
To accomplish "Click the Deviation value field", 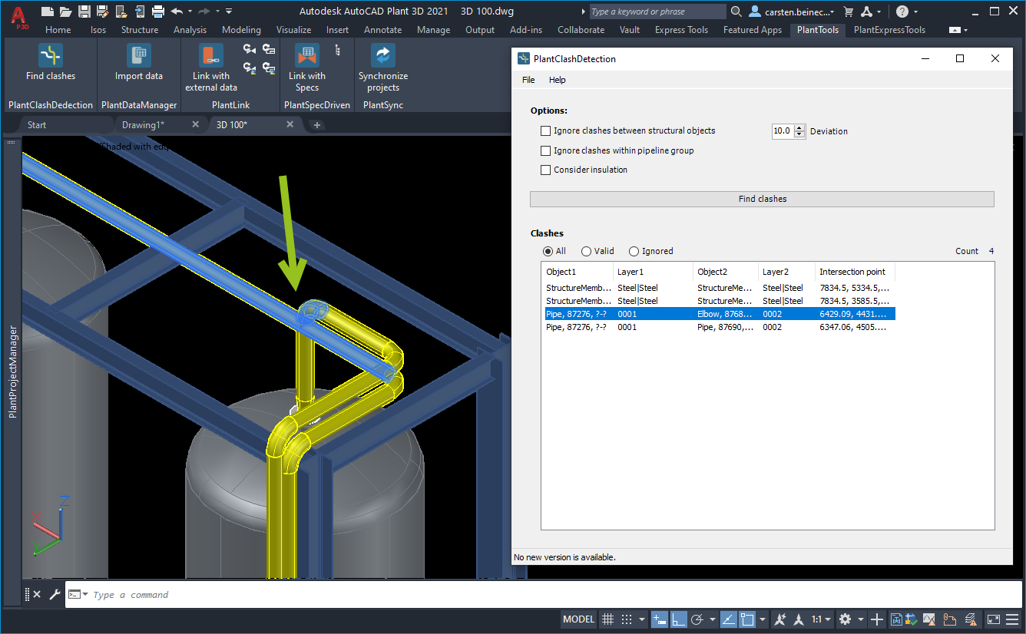I will coord(783,131).
